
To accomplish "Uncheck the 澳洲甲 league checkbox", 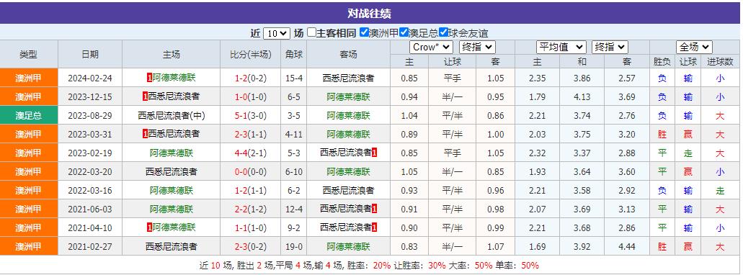I will (364, 32).
